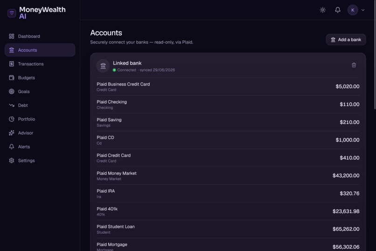Click the $43,200.00 balance
The width and height of the screenshot is (376, 251).
pos(346,176)
